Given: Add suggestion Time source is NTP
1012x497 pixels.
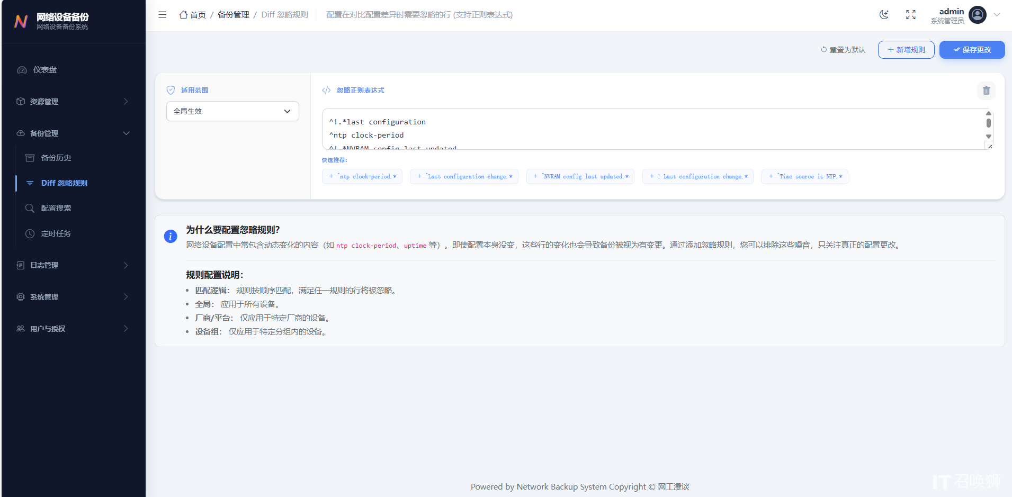Looking at the screenshot, I should point(805,176).
